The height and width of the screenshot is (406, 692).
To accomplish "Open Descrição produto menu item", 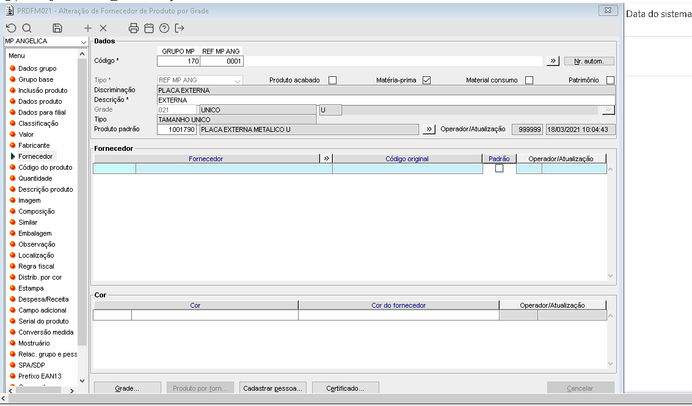I will click(46, 189).
